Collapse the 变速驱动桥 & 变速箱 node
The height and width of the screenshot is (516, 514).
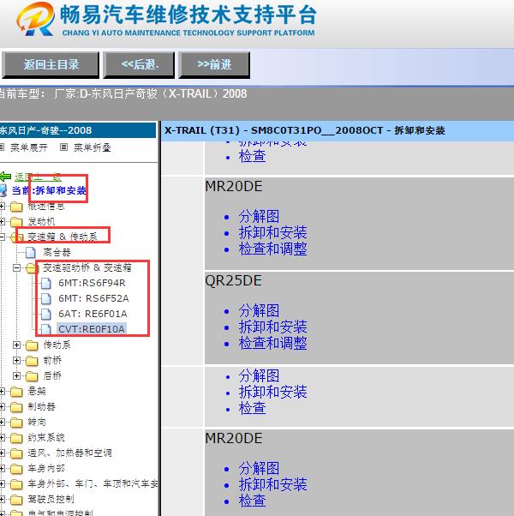tap(16, 268)
